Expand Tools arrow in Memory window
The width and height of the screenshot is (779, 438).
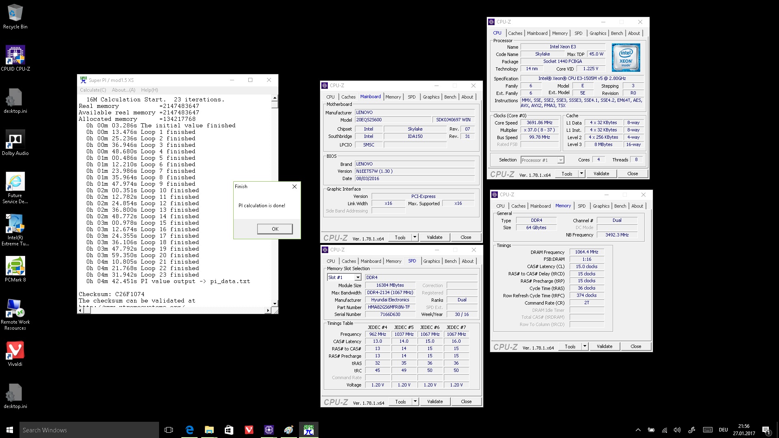tap(584, 346)
